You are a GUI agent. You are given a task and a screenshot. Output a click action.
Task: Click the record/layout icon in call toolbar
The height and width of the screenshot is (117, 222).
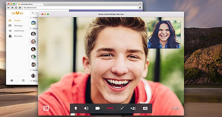pos(145,108)
